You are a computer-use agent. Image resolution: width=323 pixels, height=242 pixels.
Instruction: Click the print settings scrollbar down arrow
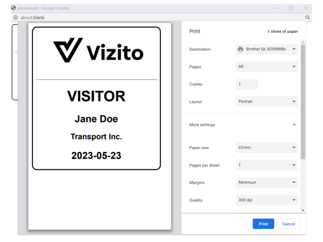[x=303, y=210]
